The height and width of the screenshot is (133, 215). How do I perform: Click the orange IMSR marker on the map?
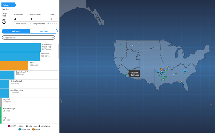pos(161,69)
